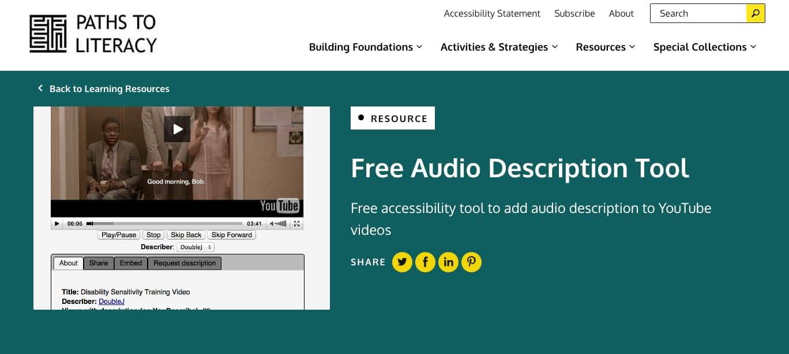Click the Paths to Literacy logo
Image resolution: width=789 pixels, height=354 pixels.
[x=93, y=34]
